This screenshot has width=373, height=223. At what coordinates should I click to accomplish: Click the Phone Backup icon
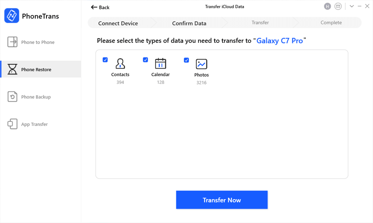13,97
